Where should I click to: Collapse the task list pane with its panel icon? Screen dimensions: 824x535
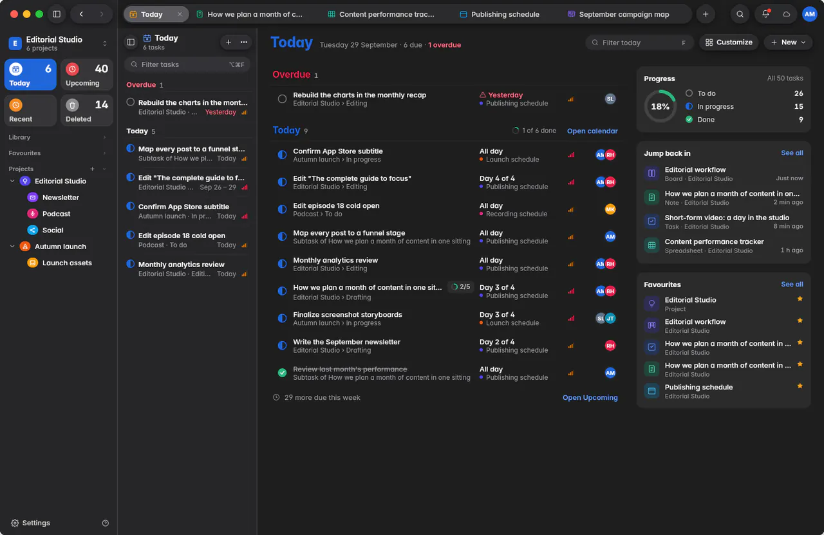click(131, 42)
